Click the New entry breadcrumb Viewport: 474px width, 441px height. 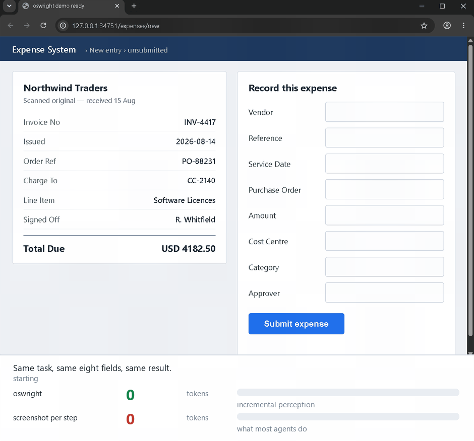click(105, 50)
